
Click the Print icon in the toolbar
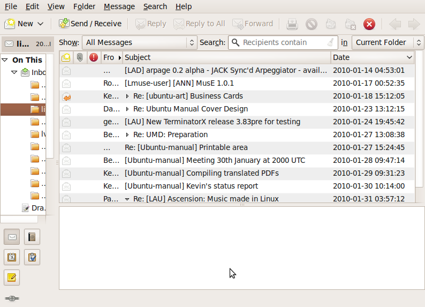[292, 24]
